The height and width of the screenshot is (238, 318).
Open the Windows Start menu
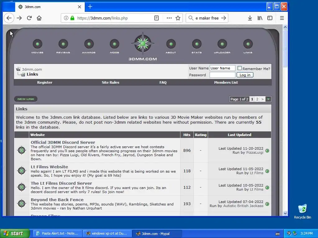[15, 233]
